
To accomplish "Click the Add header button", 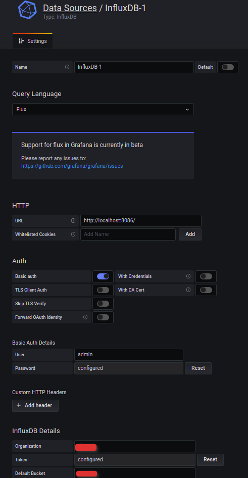I will click(x=35, y=405).
